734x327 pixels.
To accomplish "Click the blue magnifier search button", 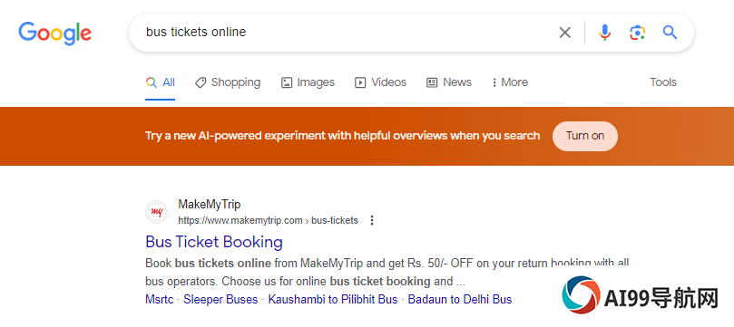I will click(x=670, y=33).
